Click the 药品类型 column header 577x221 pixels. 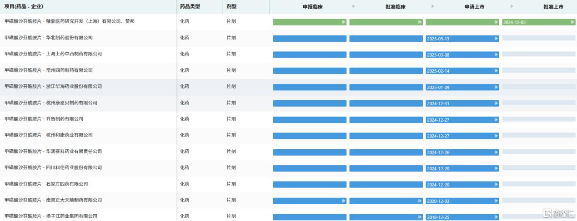click(190, 7)
